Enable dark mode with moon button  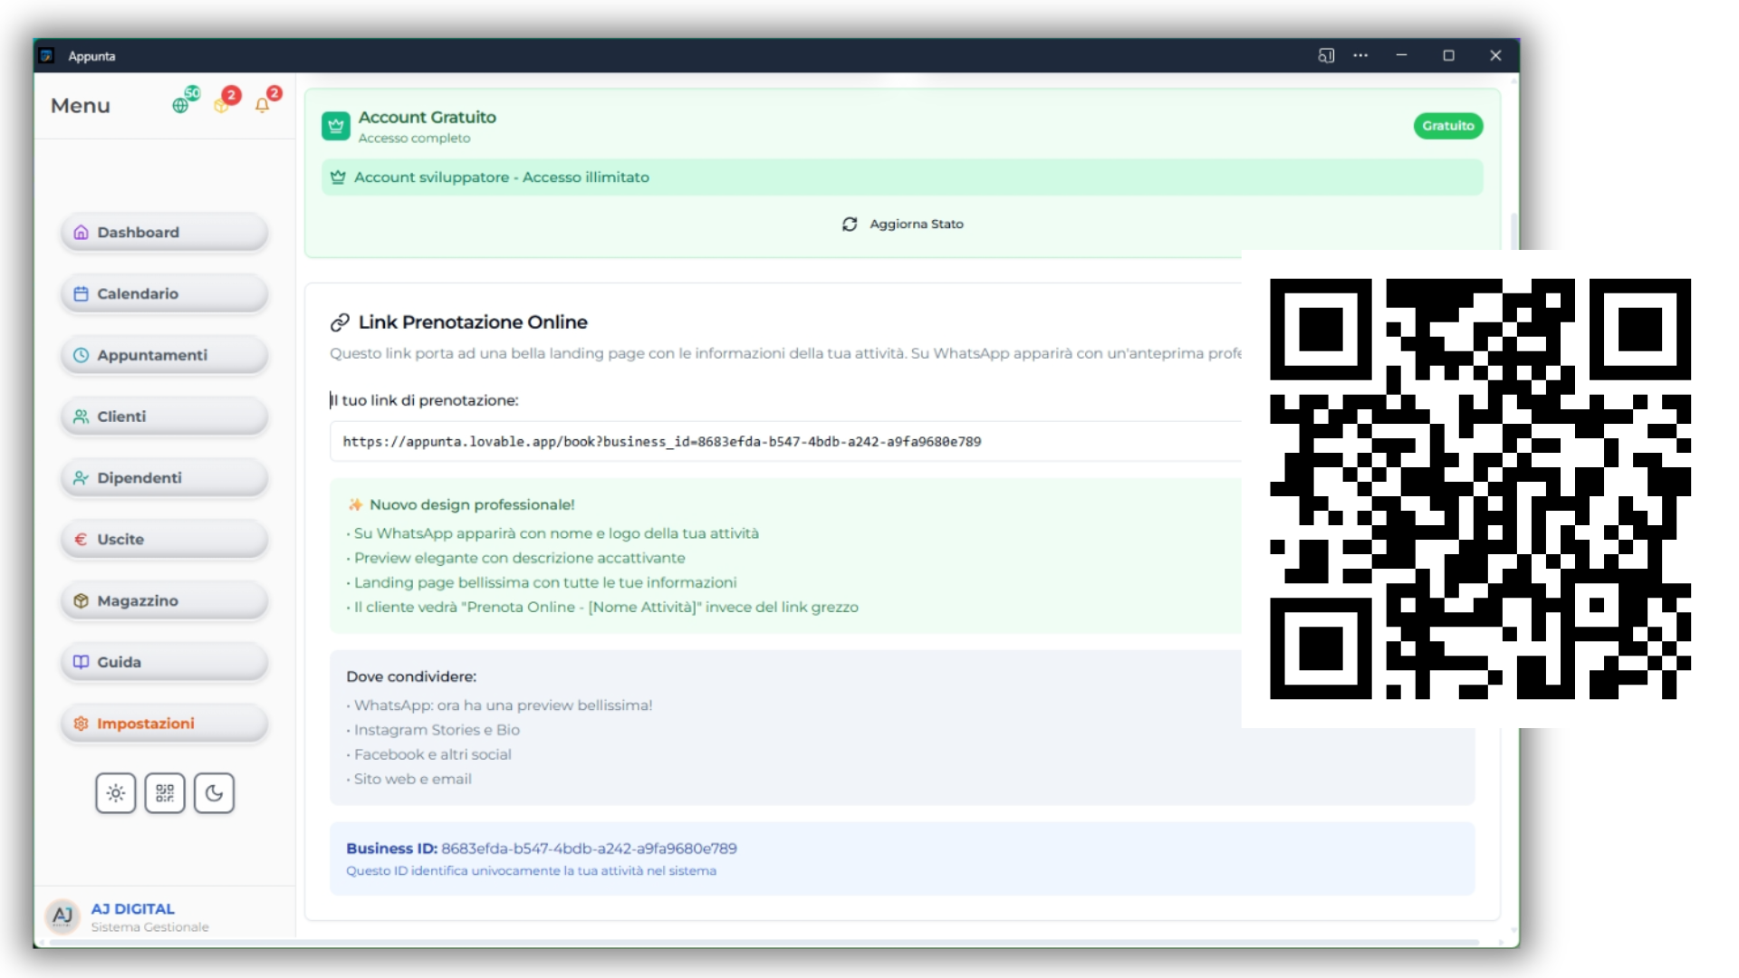pyautogui.click(x=214, y=793)
